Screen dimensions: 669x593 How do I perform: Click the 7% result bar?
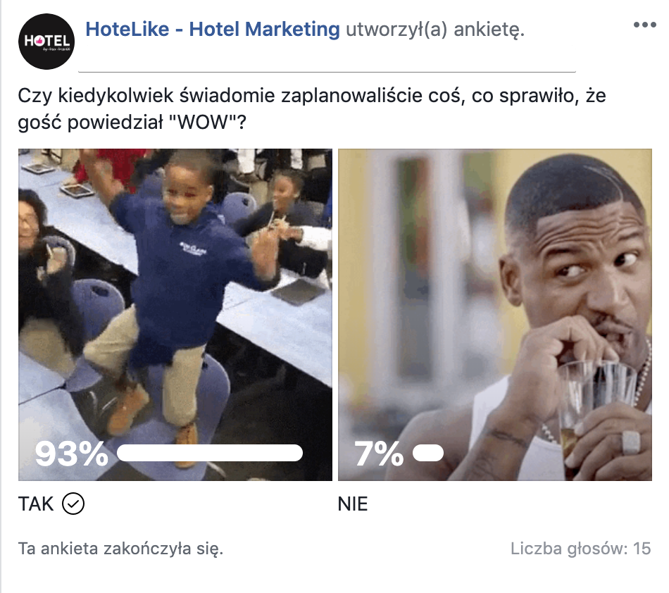pyautogui.click(x=428, y=453)
